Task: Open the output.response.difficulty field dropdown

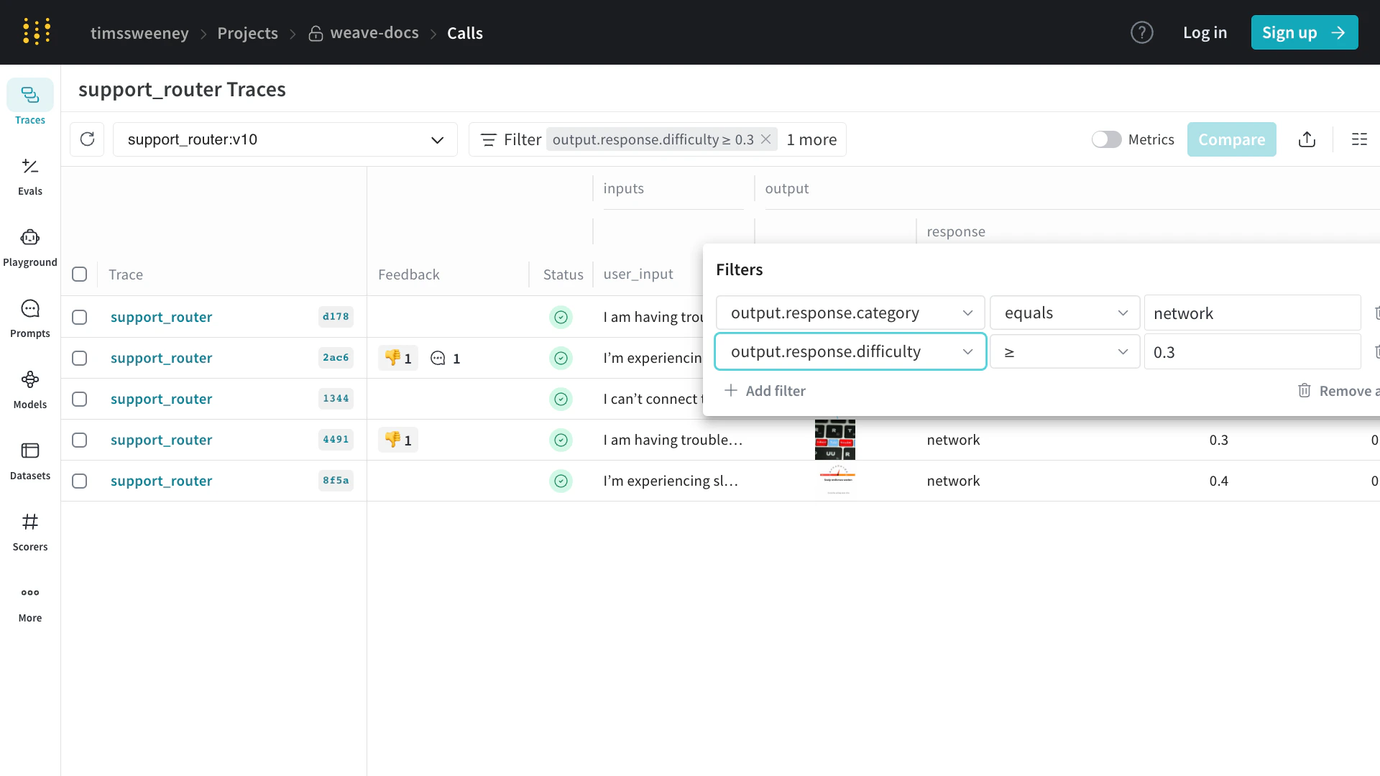Action: click(850, 352)
